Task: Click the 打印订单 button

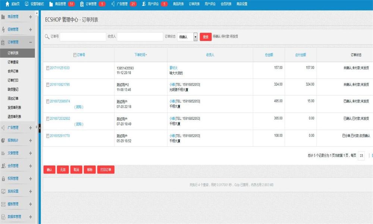Action: (106, 169)
